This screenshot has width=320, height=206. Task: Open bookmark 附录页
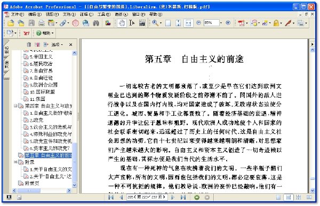click(32, 184)
